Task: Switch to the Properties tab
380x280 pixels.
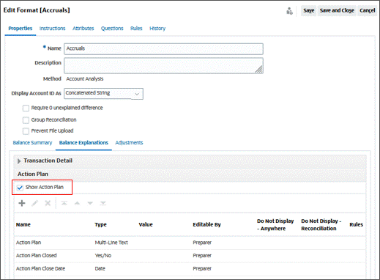Action: (x=21, y=29)
